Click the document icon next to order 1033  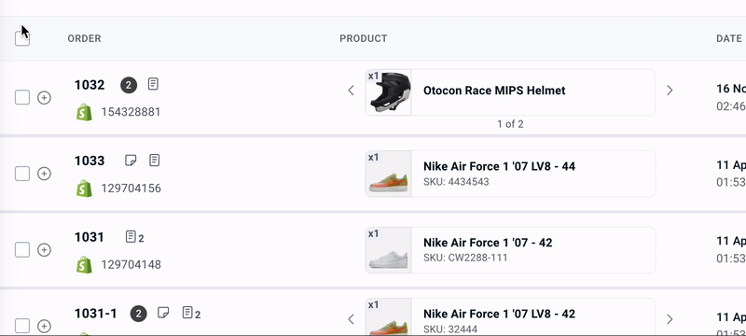pos(154,161)
